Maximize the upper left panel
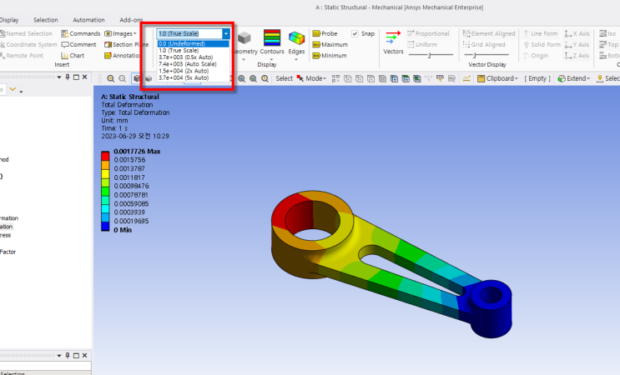Viewport: 620px width, 375px height. (x=76, y=77)
